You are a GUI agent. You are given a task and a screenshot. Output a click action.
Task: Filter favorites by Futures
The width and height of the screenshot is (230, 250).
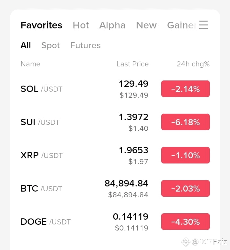tap(85, 45)
